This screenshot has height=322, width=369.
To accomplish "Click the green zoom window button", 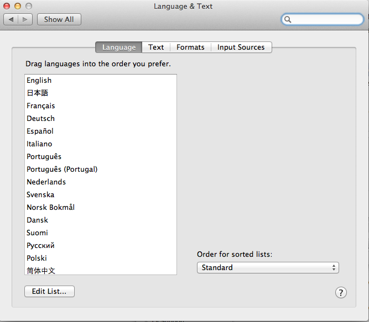I will tap(28, 6).
